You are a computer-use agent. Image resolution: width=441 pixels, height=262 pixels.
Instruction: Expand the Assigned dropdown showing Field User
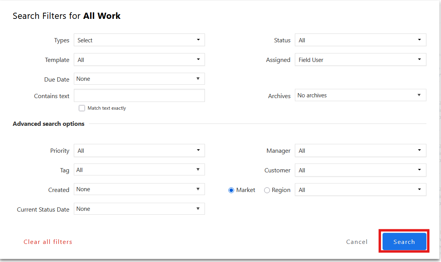[360, 60]
